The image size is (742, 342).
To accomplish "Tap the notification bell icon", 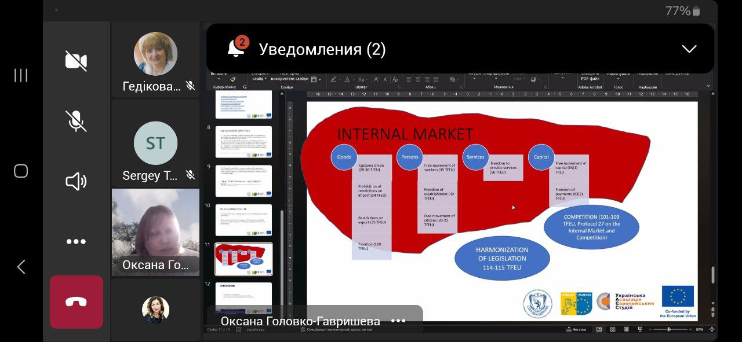I will 237,48.
